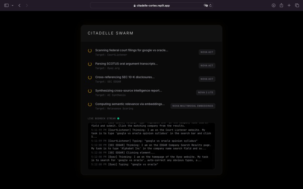The image size is (303, 189).
Task: Reload the page with the refresh icon
Action: pyautogui.click(x=211, y=5)
